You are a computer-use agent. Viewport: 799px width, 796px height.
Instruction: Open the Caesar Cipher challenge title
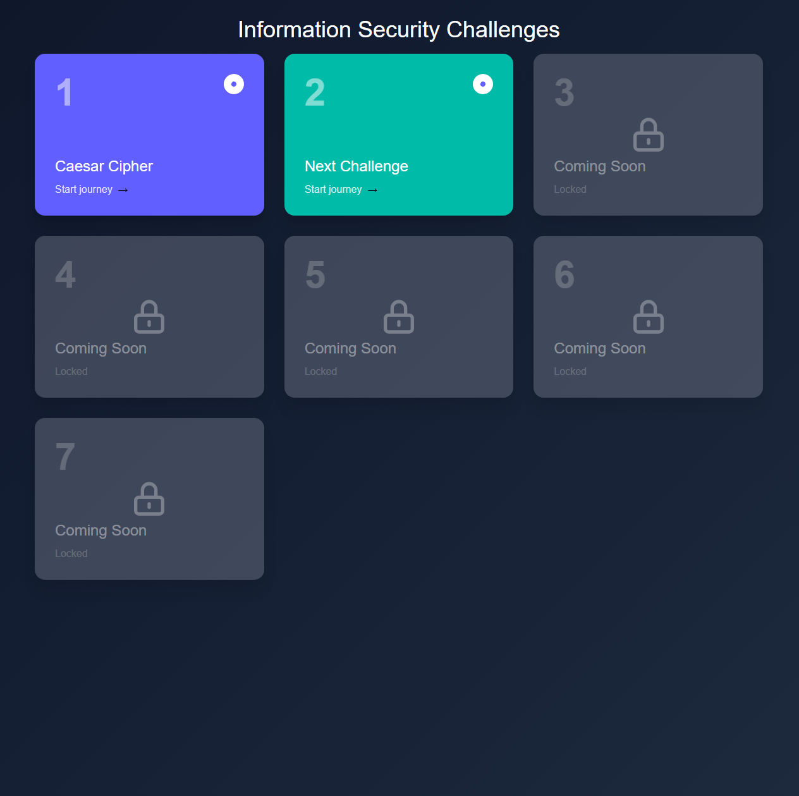(x=104, y=166)
